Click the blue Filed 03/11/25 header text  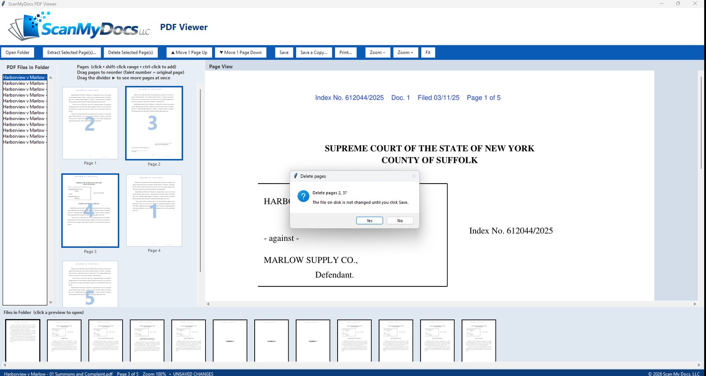tap(439, 98)
